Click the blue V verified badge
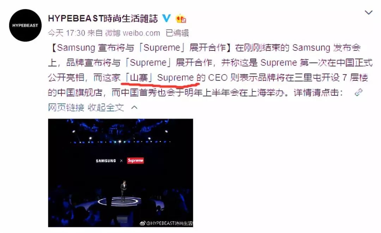 [x=167, y=18]
